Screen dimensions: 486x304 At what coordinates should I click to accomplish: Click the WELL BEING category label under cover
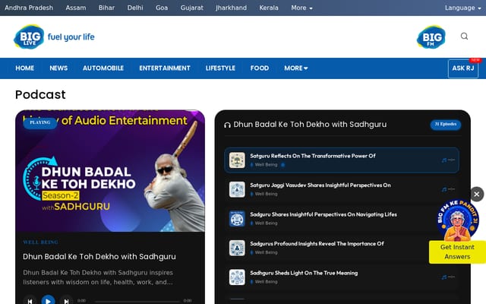pyautogui.click(x=40, y=242)
